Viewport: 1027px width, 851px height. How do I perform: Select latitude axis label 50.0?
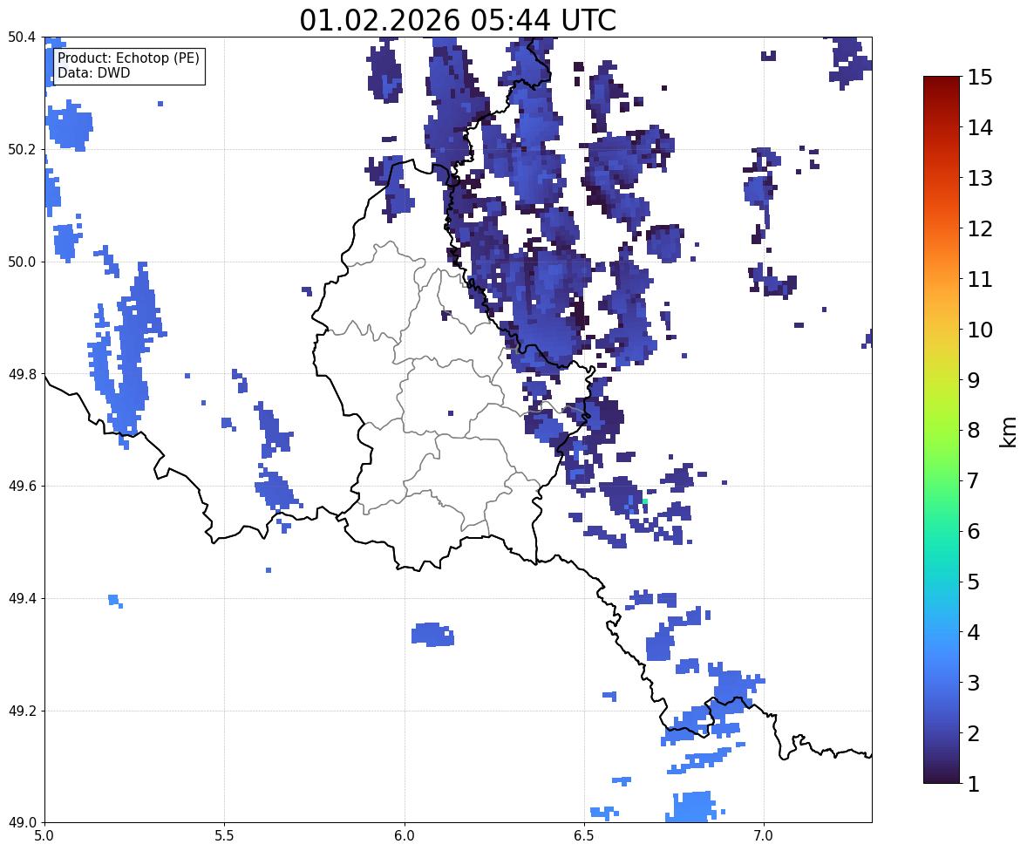coord(22,262)
